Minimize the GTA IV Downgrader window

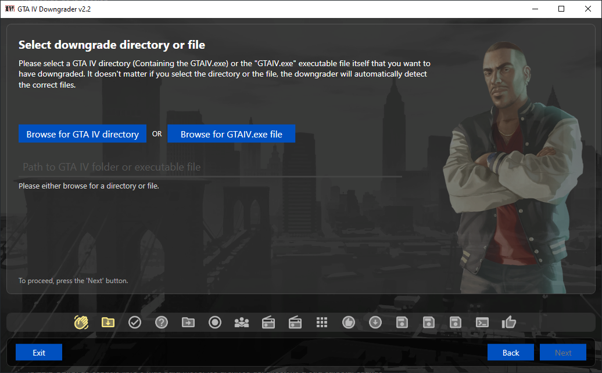535,9
